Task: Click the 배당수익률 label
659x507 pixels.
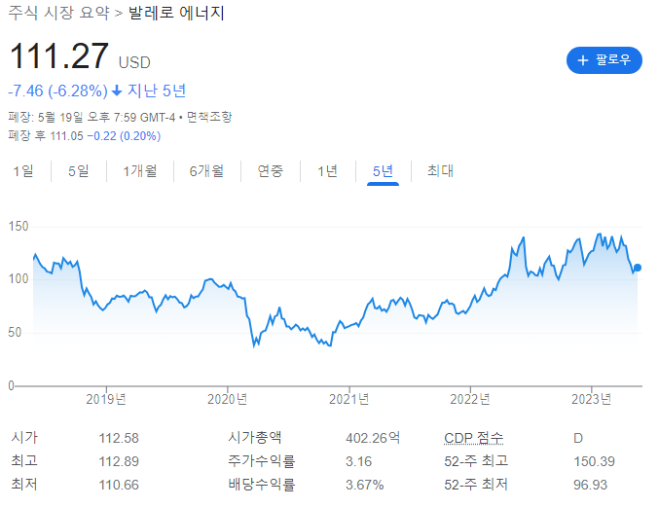Action: (262, 485)
